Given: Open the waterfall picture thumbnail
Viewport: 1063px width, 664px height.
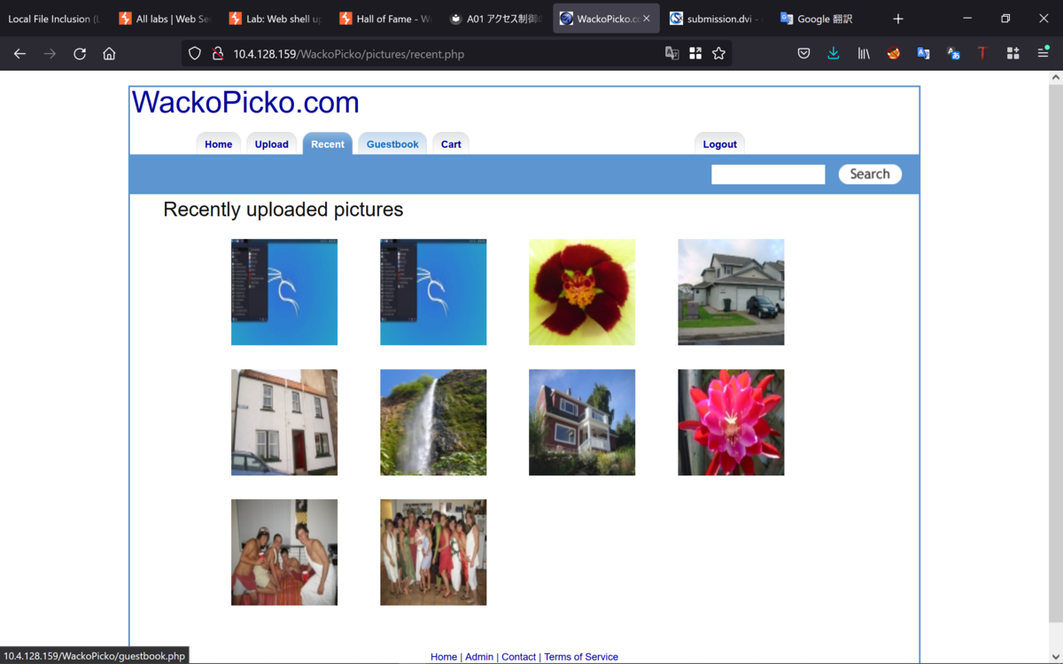Looking at the screenshot, I should [x=433, y=422].
